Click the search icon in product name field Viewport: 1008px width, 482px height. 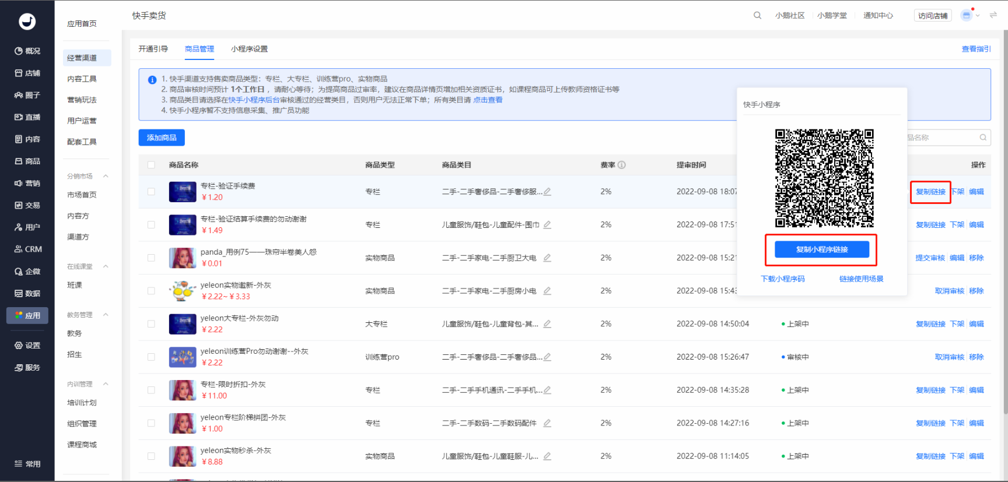click(x=983, y=138)
